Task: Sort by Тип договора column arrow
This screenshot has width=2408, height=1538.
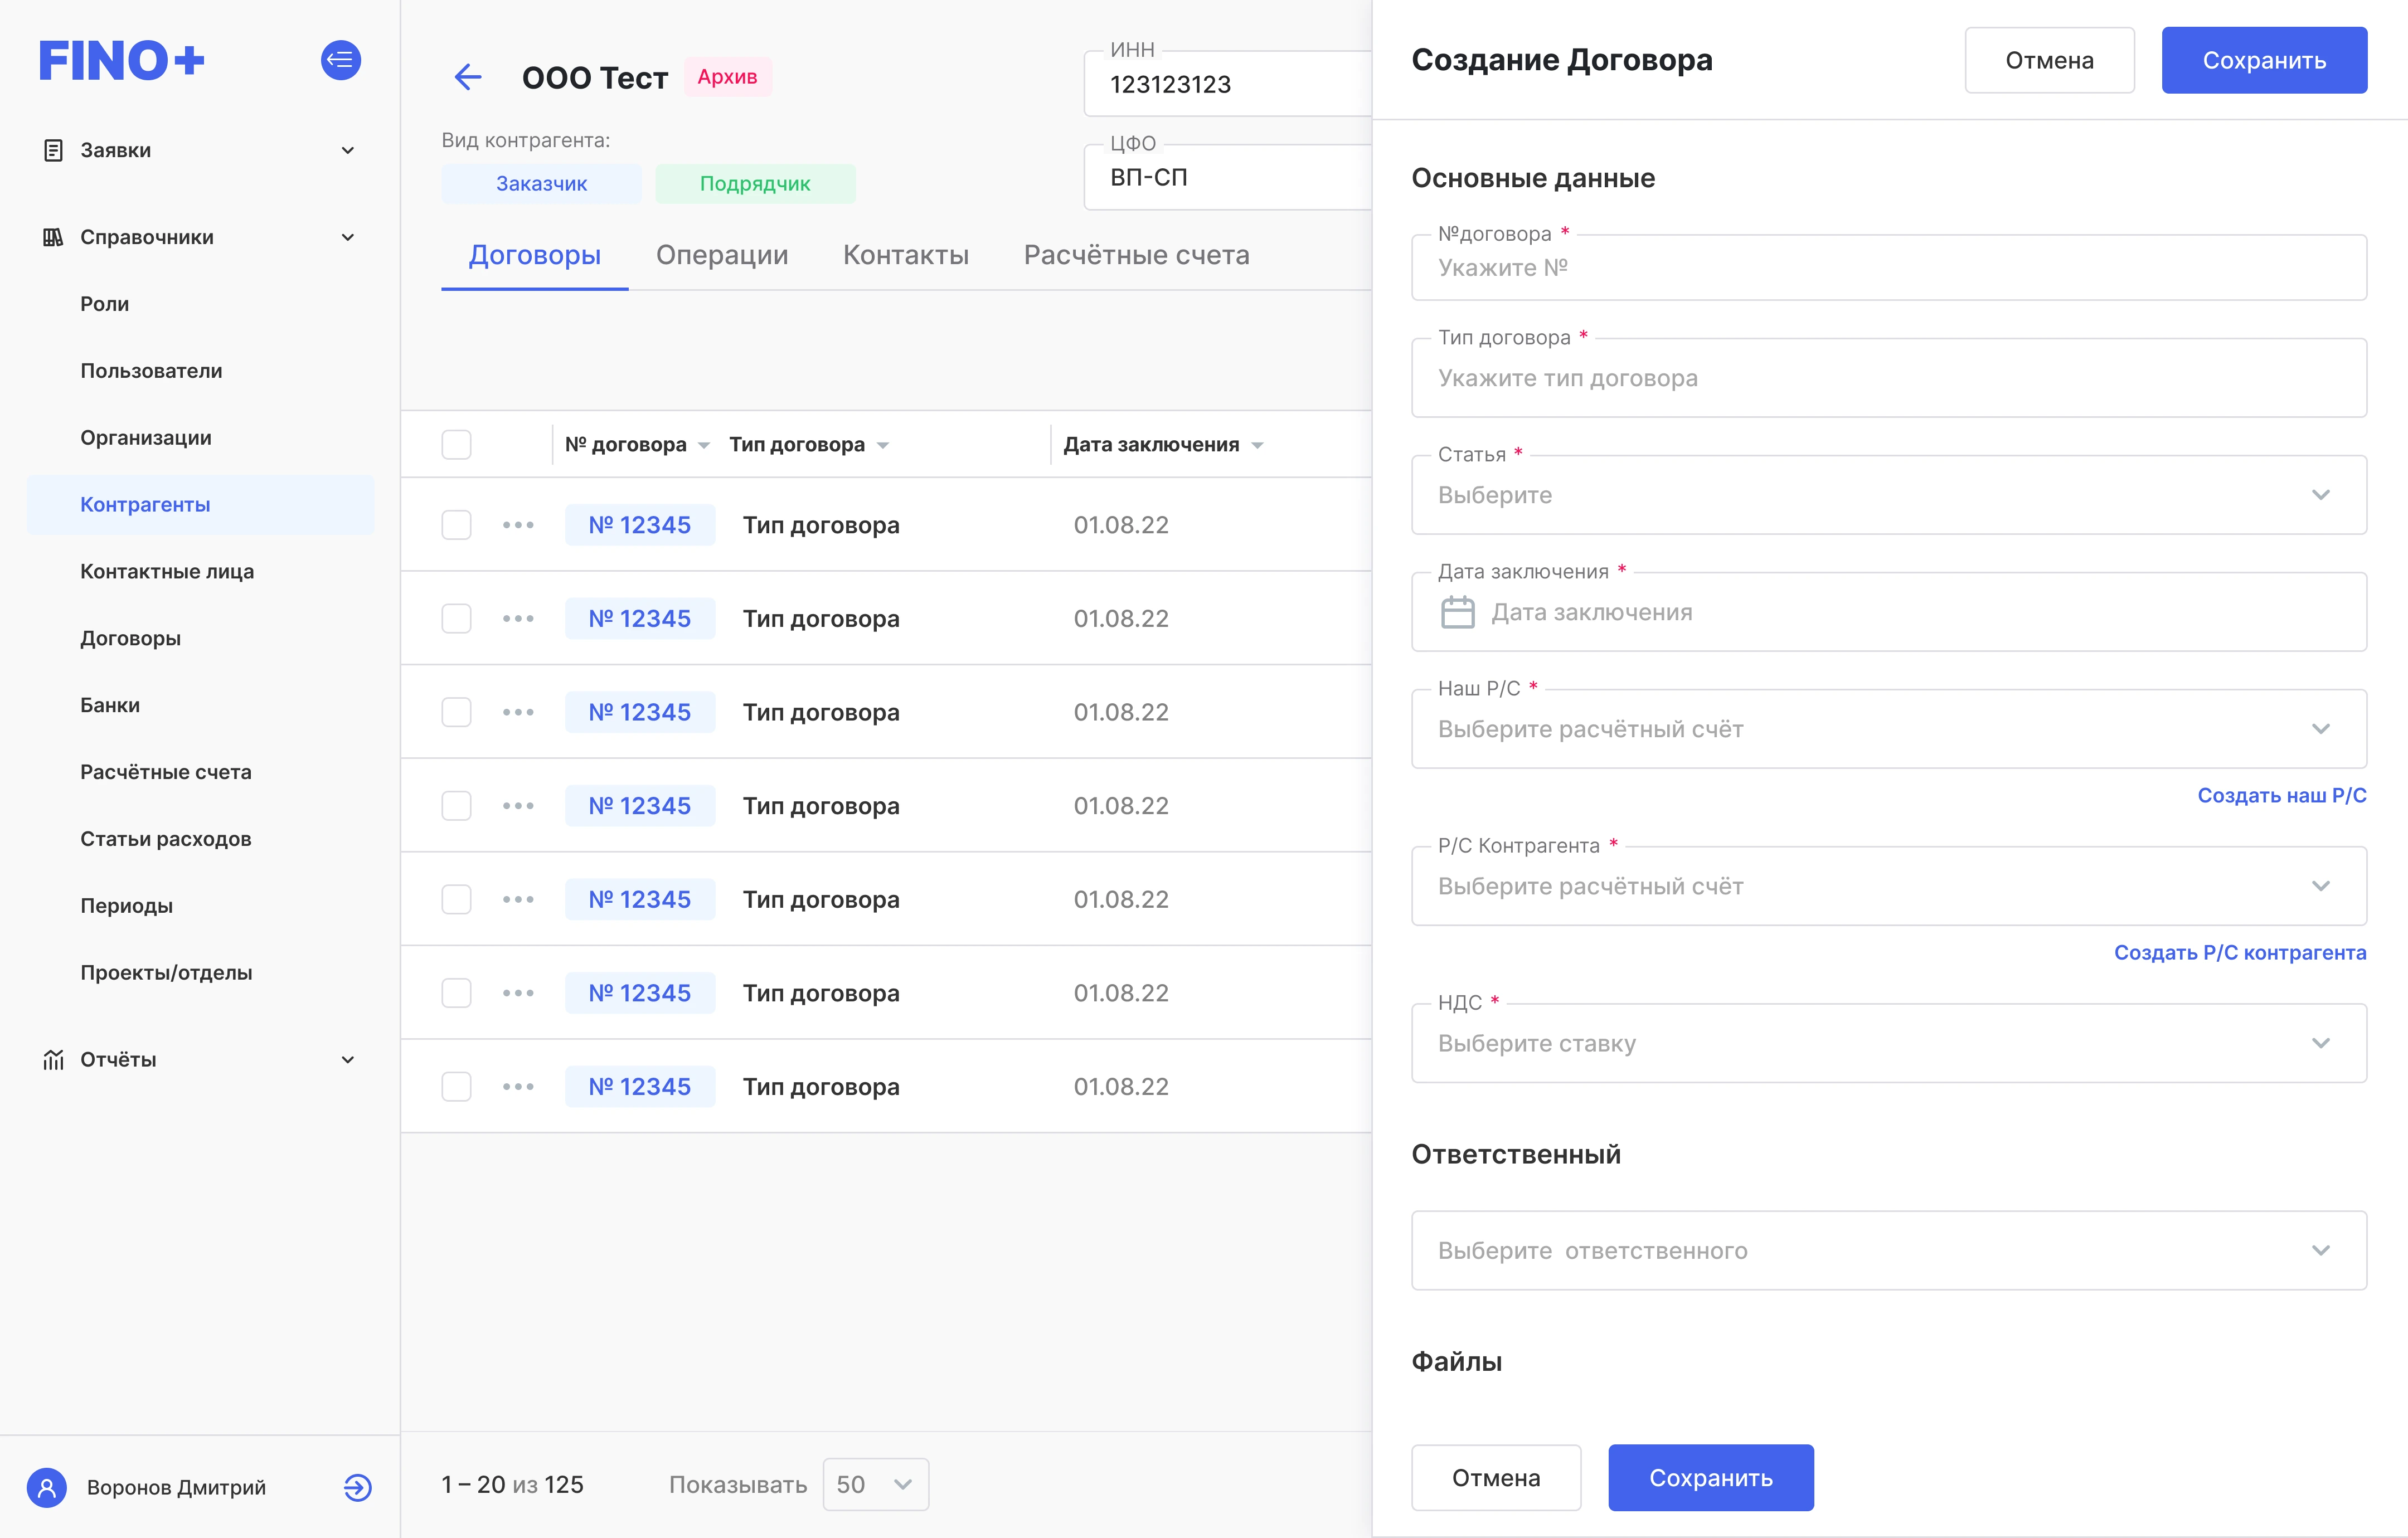Action: (x=882, y=446)
